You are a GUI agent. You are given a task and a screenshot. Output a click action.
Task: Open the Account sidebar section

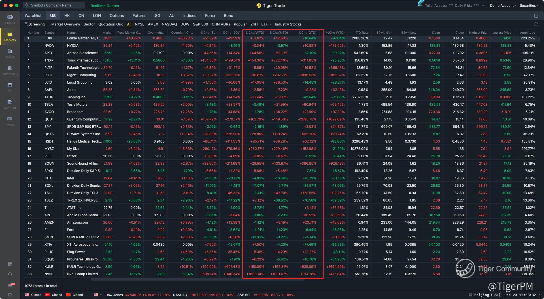(x=10, y=104)
